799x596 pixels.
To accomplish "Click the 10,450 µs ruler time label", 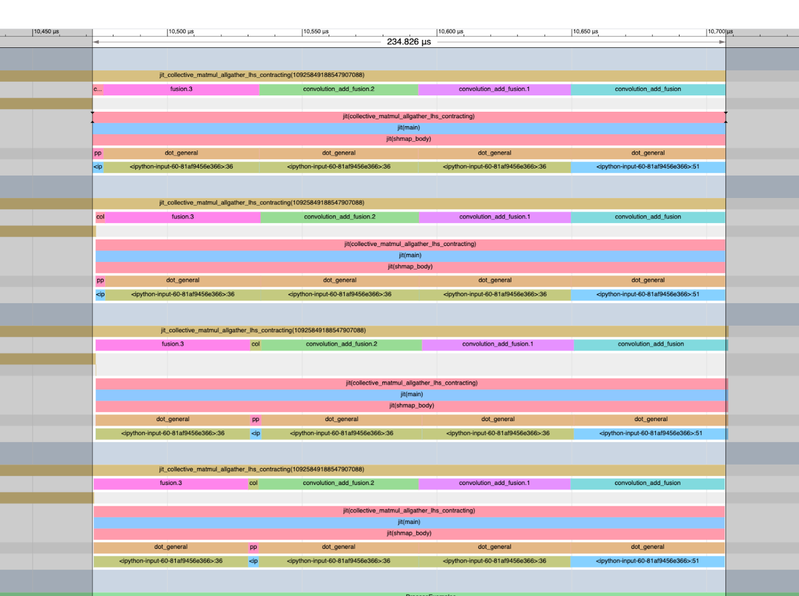I will coord(46,31).
